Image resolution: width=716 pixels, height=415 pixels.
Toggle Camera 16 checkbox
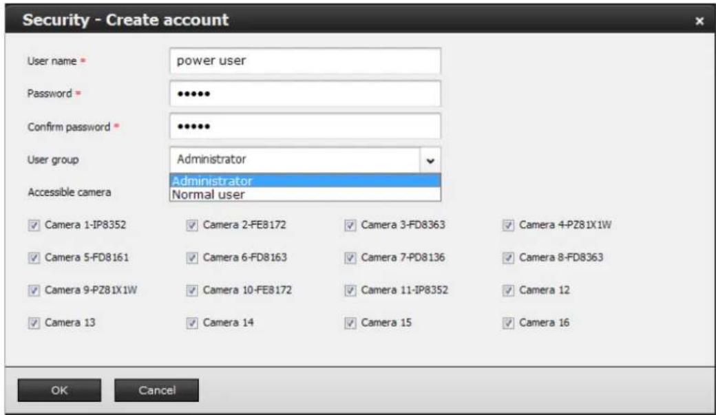[508, 323]
